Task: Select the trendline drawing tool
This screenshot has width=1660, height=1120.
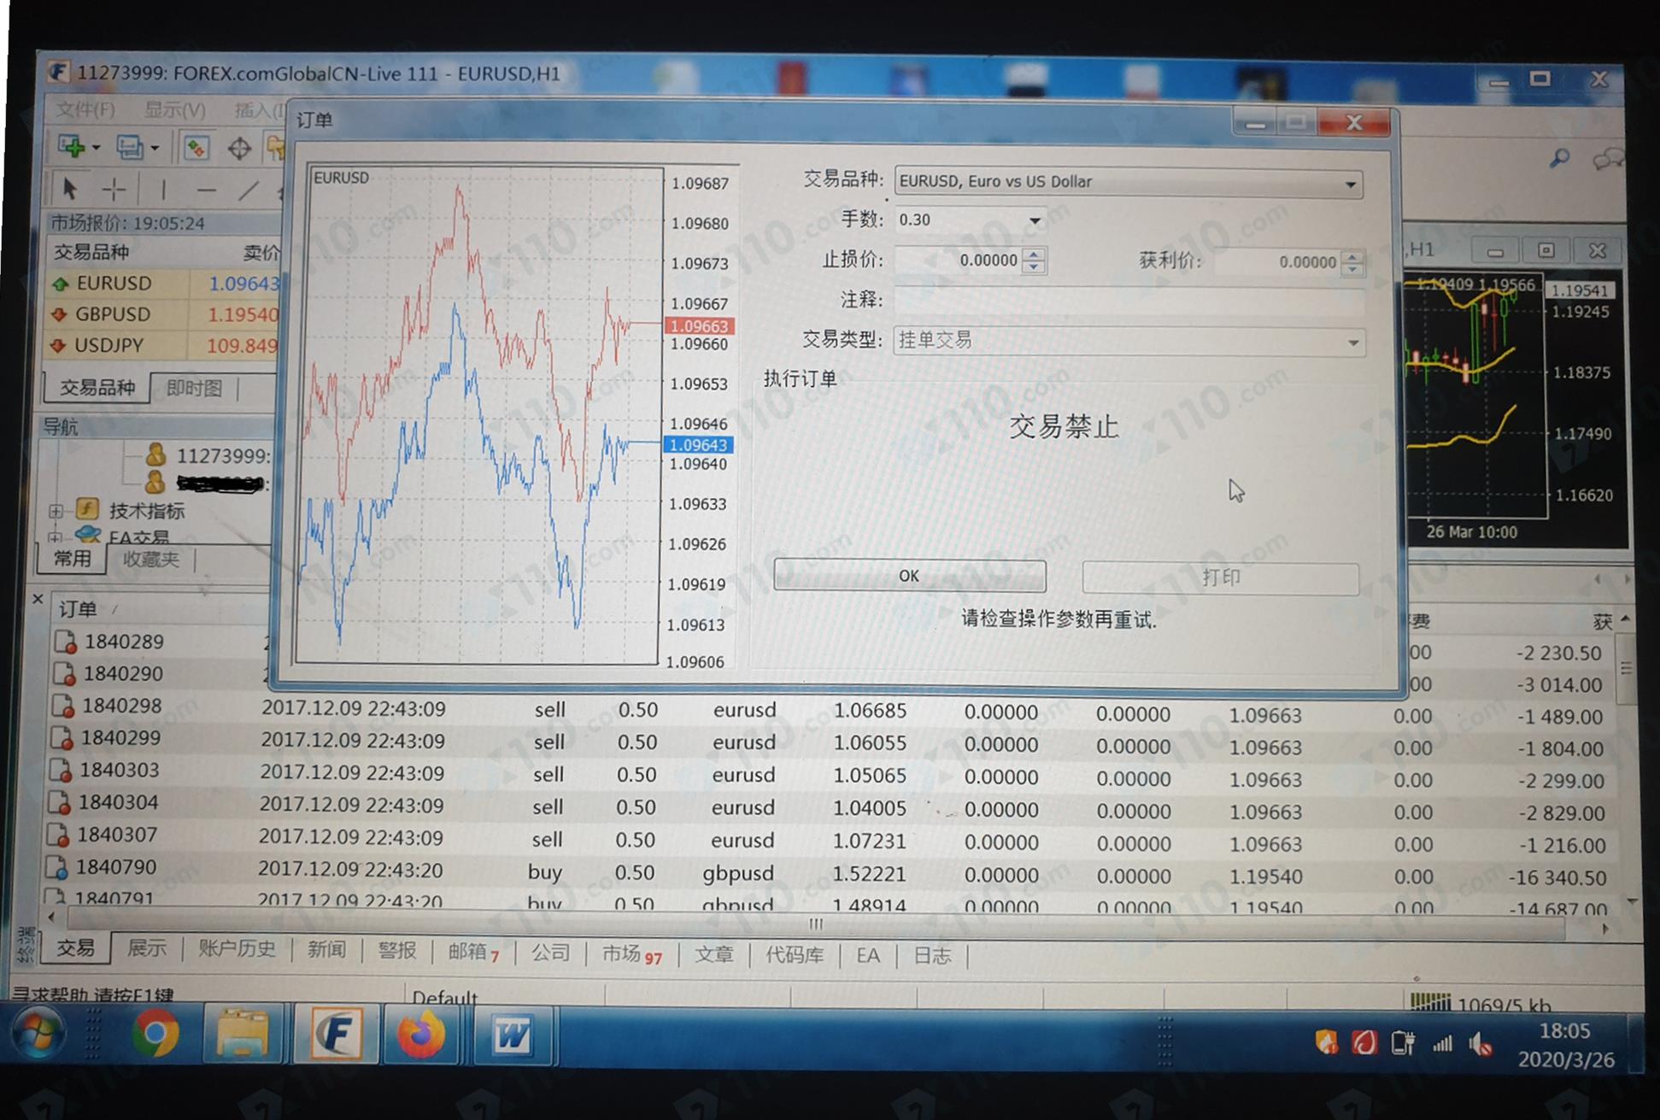Action: (x=248, y=191)
